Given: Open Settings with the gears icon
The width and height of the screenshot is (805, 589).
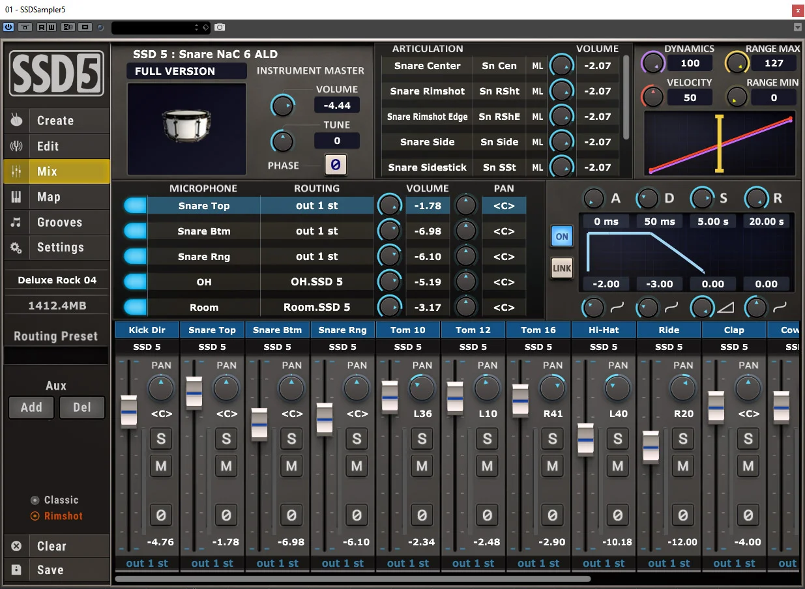Looking at the screenshot, I should 16,248.
